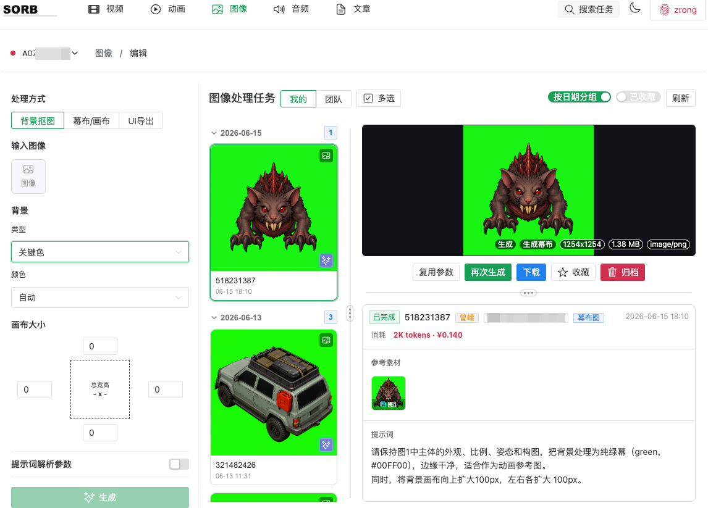Screen dimensions: 708x508
Task: Open the 关键色 background type dropdown
Action: pos(100,252)
